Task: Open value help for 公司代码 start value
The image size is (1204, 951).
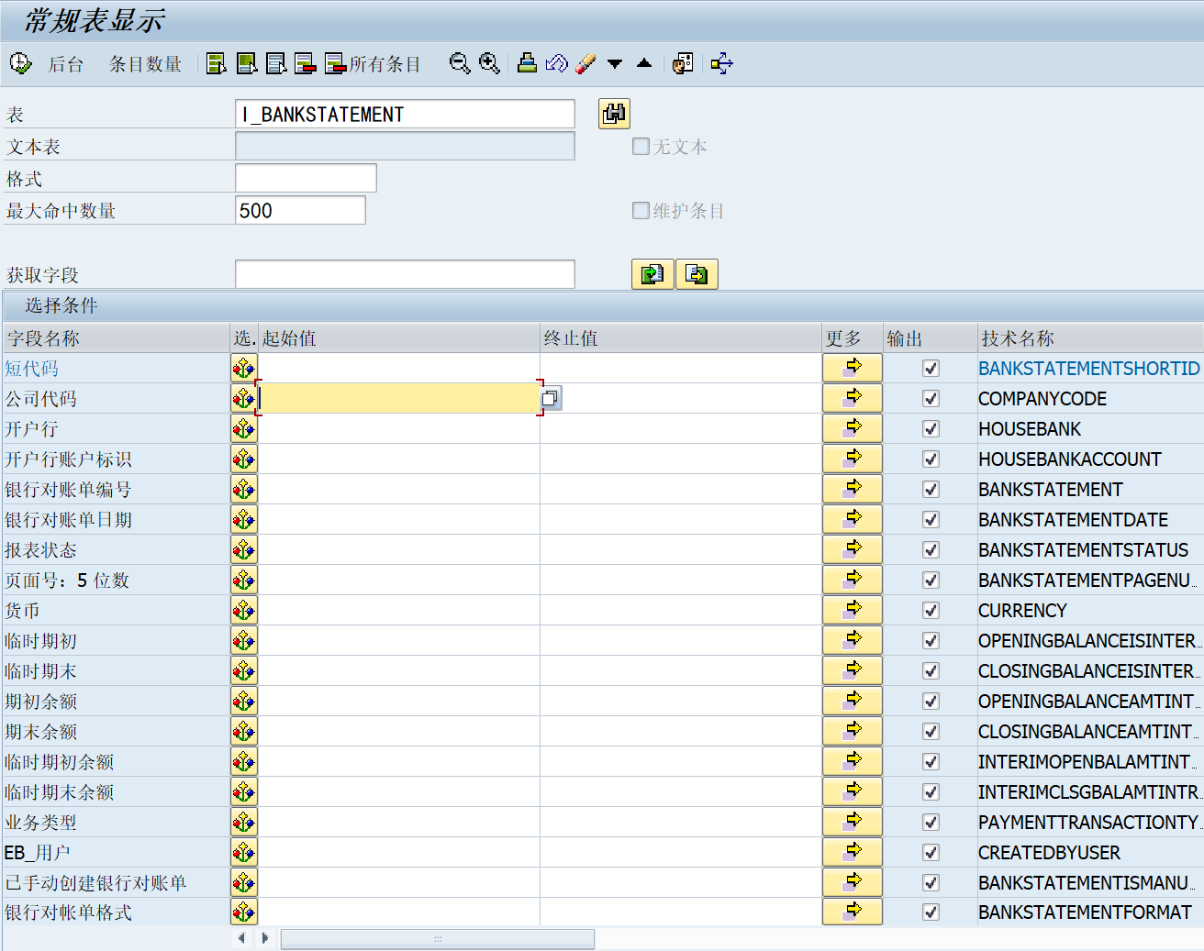Action: coord(551,398)
